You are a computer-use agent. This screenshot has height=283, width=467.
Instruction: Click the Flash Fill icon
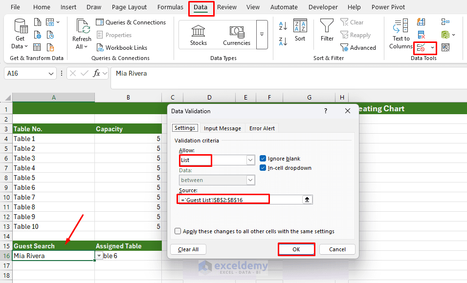(x=421, y=21)
